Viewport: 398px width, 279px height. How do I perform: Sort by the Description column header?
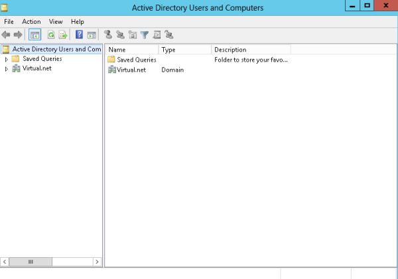pyautogui.click(x=251, y=50)
